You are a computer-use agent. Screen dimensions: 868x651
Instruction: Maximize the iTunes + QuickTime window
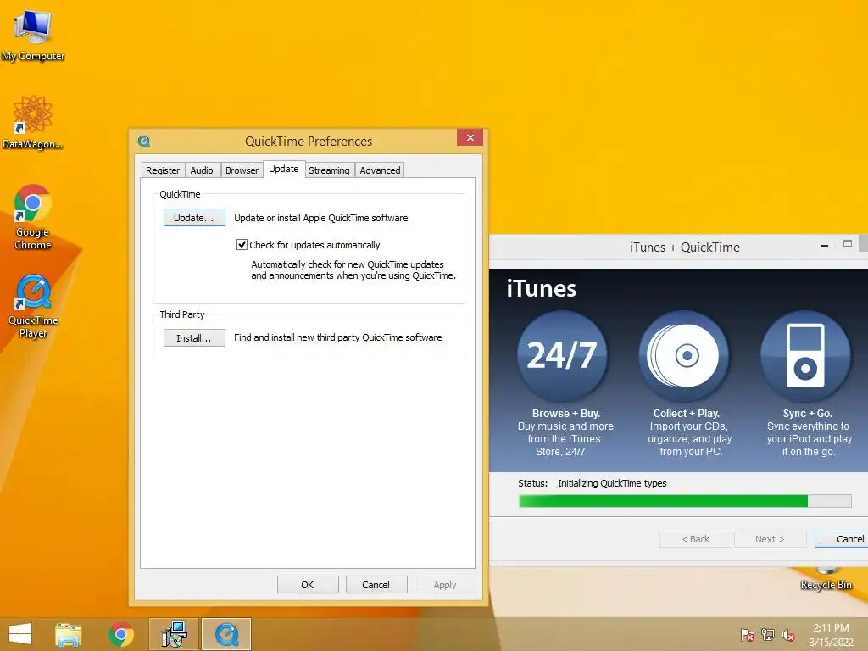coord(848,243)
